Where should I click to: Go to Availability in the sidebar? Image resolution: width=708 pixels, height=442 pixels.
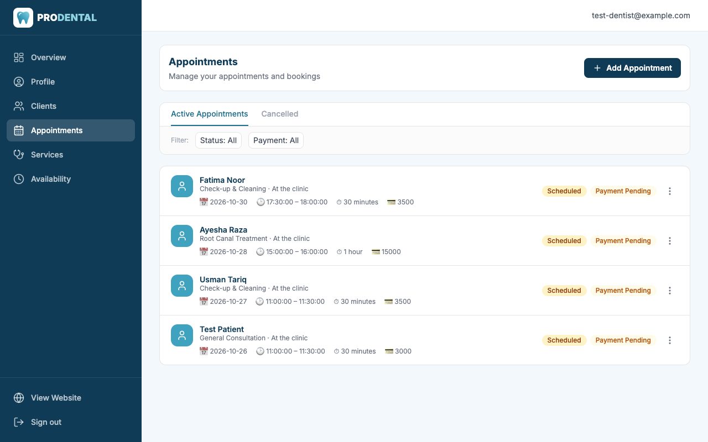pos(71,179)
